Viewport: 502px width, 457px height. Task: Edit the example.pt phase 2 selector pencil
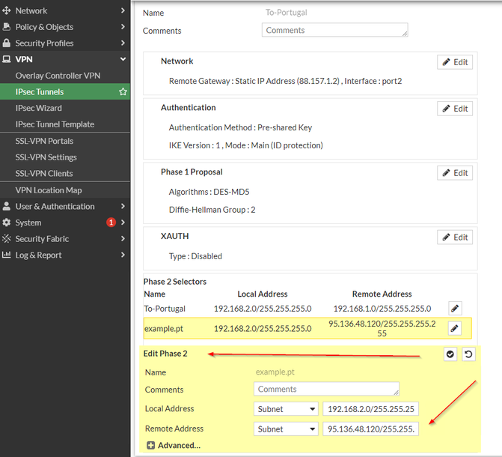click(x=455, y=328)
